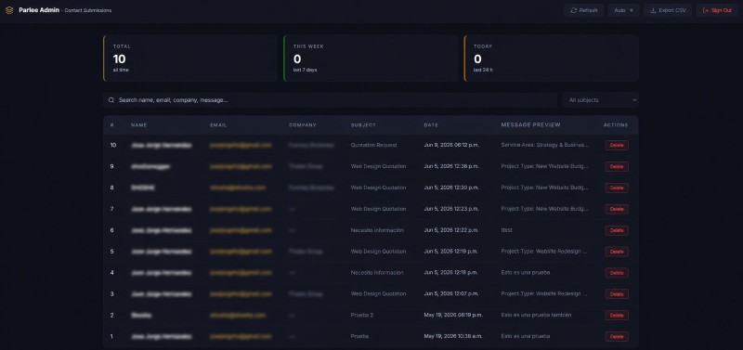This screenshot has height=350, width=743.
Task: Export submissions via Export CSV
Action: [x=668, y=10]
